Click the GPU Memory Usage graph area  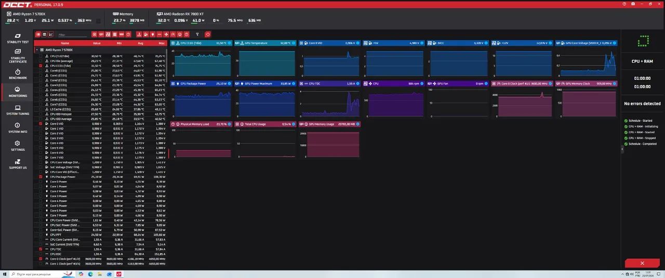pos(331,143)
